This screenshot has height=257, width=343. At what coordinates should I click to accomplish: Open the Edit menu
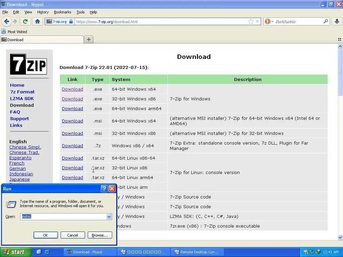pyautogui.click(x=16, y=12)
